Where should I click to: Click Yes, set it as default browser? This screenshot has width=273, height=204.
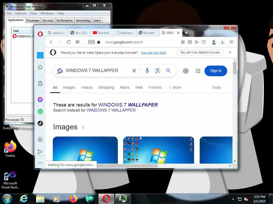point(200,52)
